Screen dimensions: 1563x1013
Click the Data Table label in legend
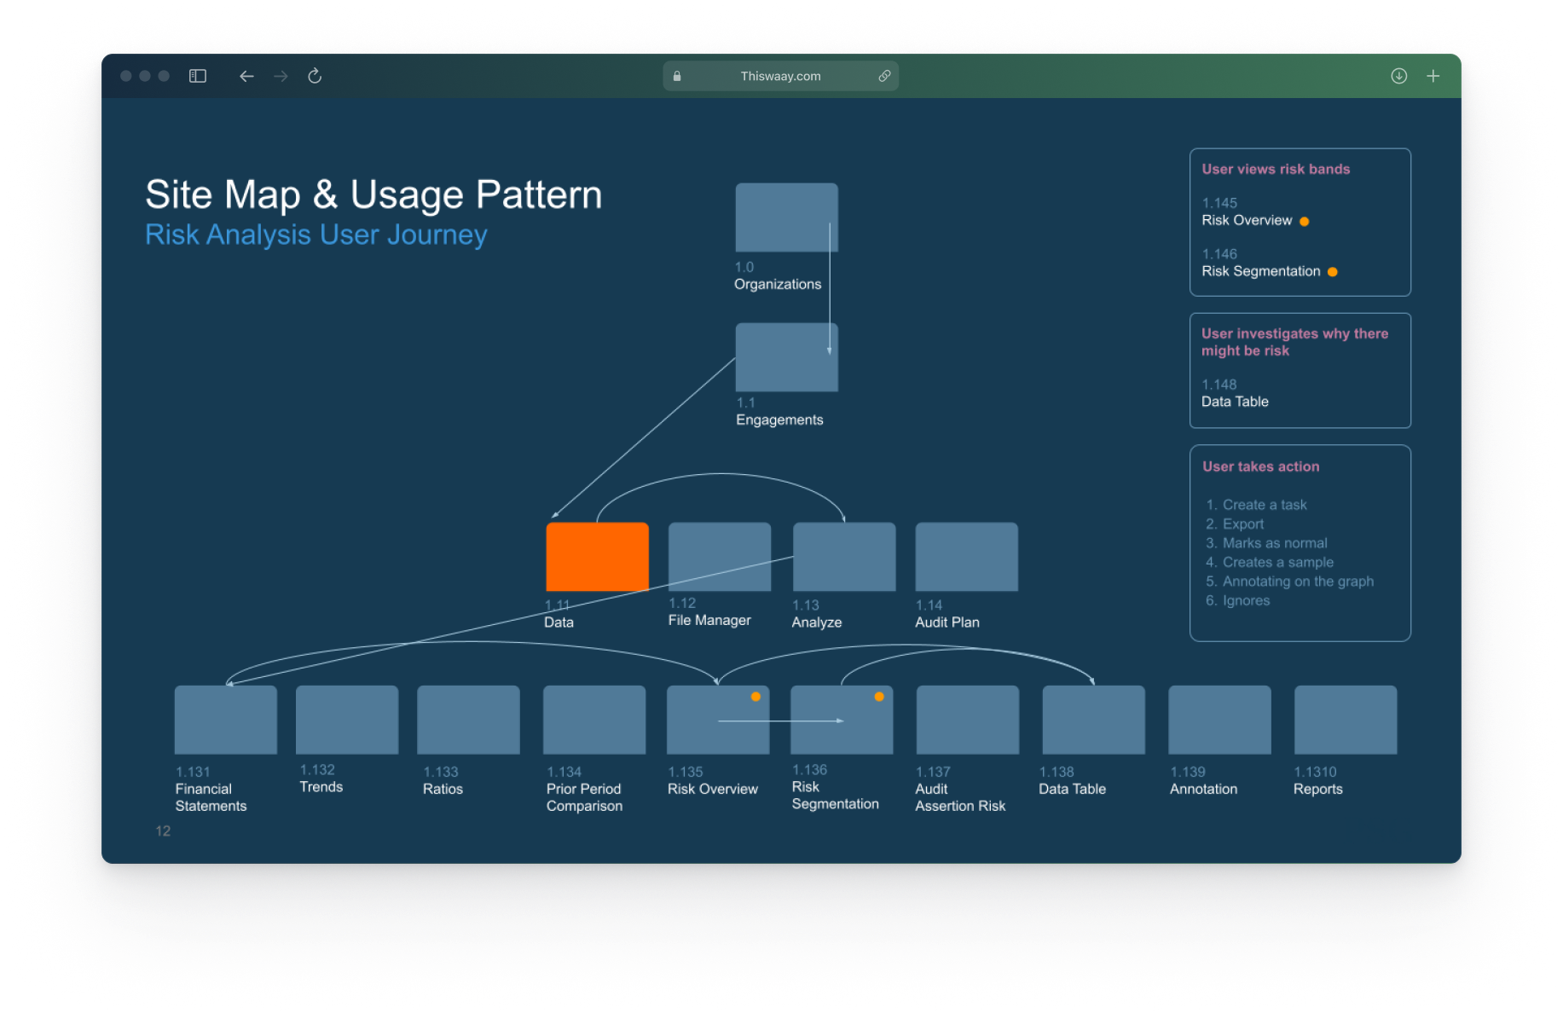pyautogui.click(x=1235, y=402)
